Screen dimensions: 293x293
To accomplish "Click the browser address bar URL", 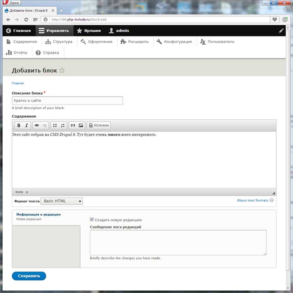I will pos(79,19).
